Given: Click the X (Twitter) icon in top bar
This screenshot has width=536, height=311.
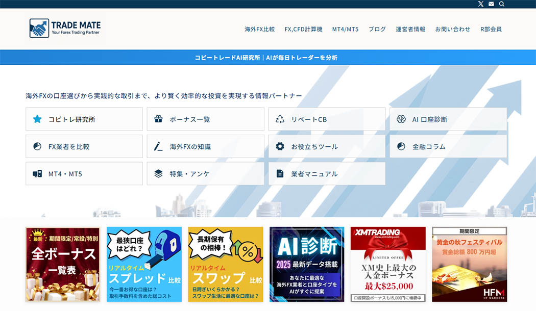Looking at the screenshot, I should point(480,4).
